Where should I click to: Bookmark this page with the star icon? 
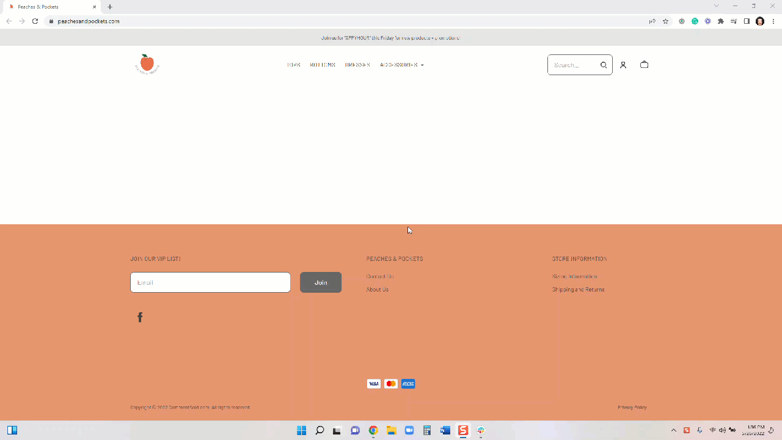pos(665,21)
